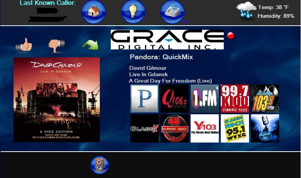Screen dimensions: 301x178
Task: Open the telephone icon
Action: (x=172, y=12)
